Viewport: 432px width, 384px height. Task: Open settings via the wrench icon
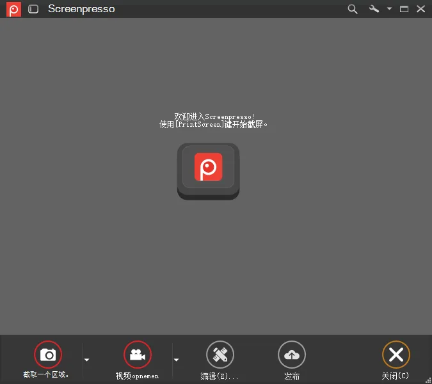pyautogui.click(x=374, y=9)
